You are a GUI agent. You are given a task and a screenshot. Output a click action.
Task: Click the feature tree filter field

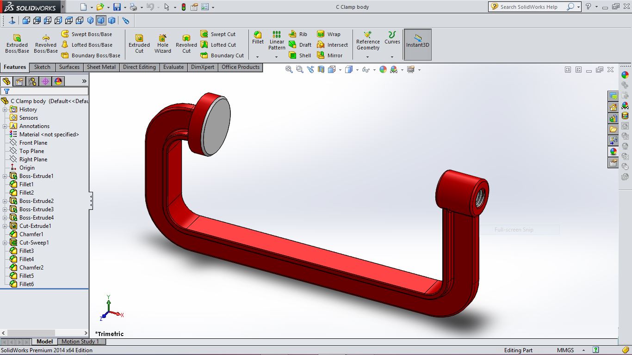(44, 92)
